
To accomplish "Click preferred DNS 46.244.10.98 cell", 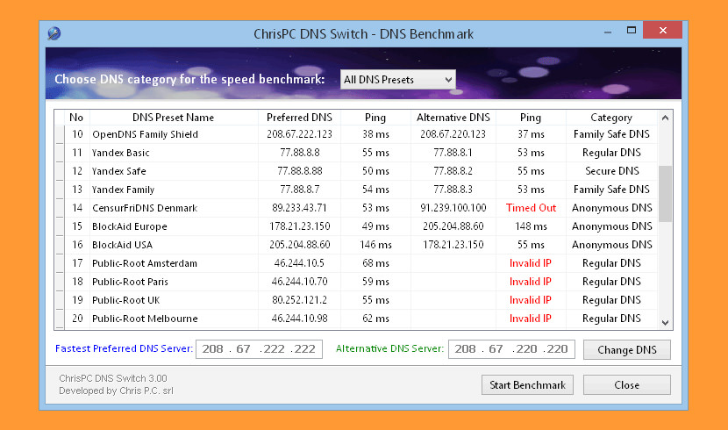I will [x=299, y=319].
